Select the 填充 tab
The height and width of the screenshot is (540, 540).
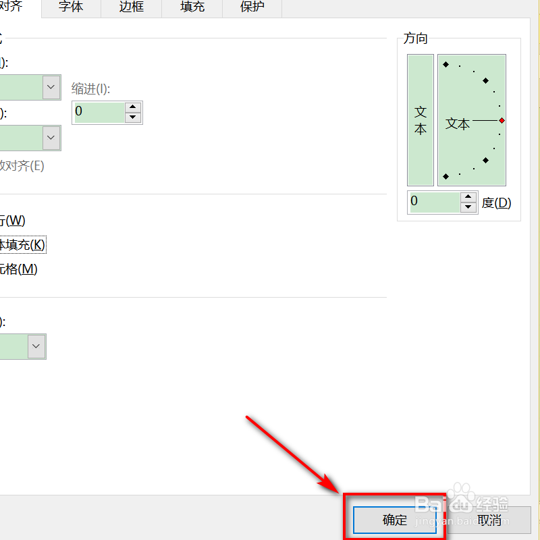click(192, 8)
